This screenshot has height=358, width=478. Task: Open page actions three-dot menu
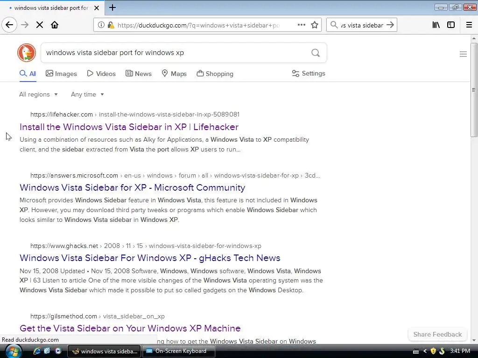[301, 25]
